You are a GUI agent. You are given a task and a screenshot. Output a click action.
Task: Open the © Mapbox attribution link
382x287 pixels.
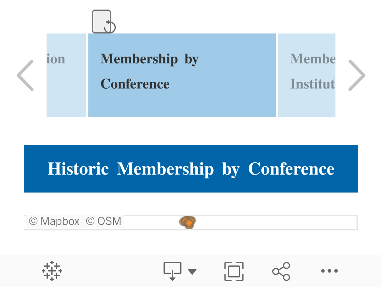54,221
